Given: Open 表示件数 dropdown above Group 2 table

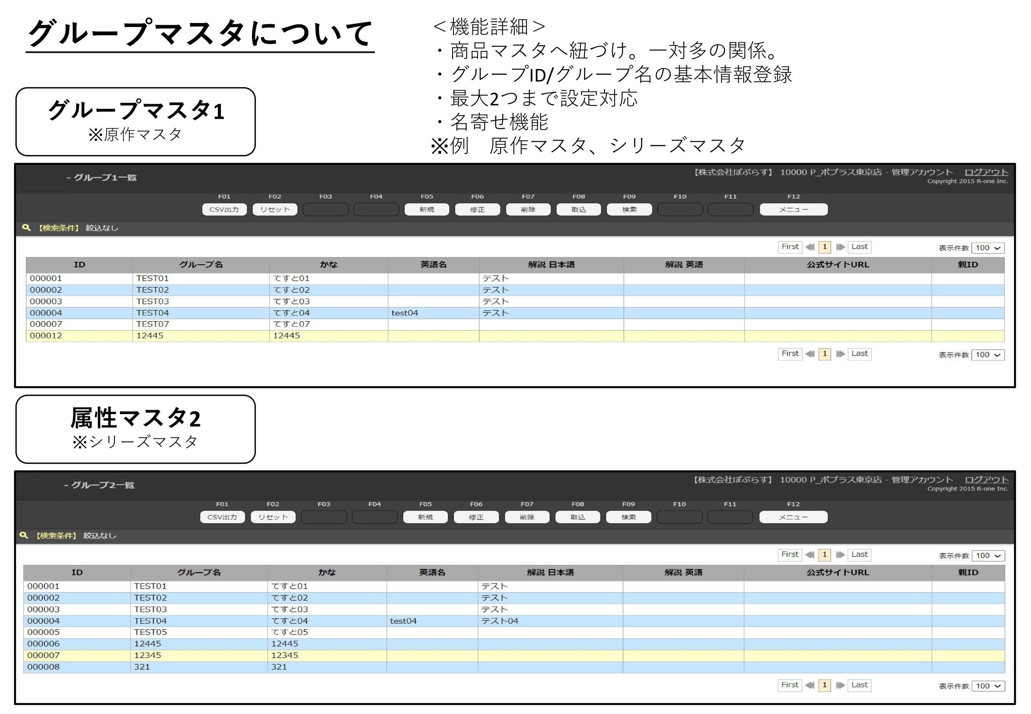Looking at the screenshot, I should click(987, 556).
